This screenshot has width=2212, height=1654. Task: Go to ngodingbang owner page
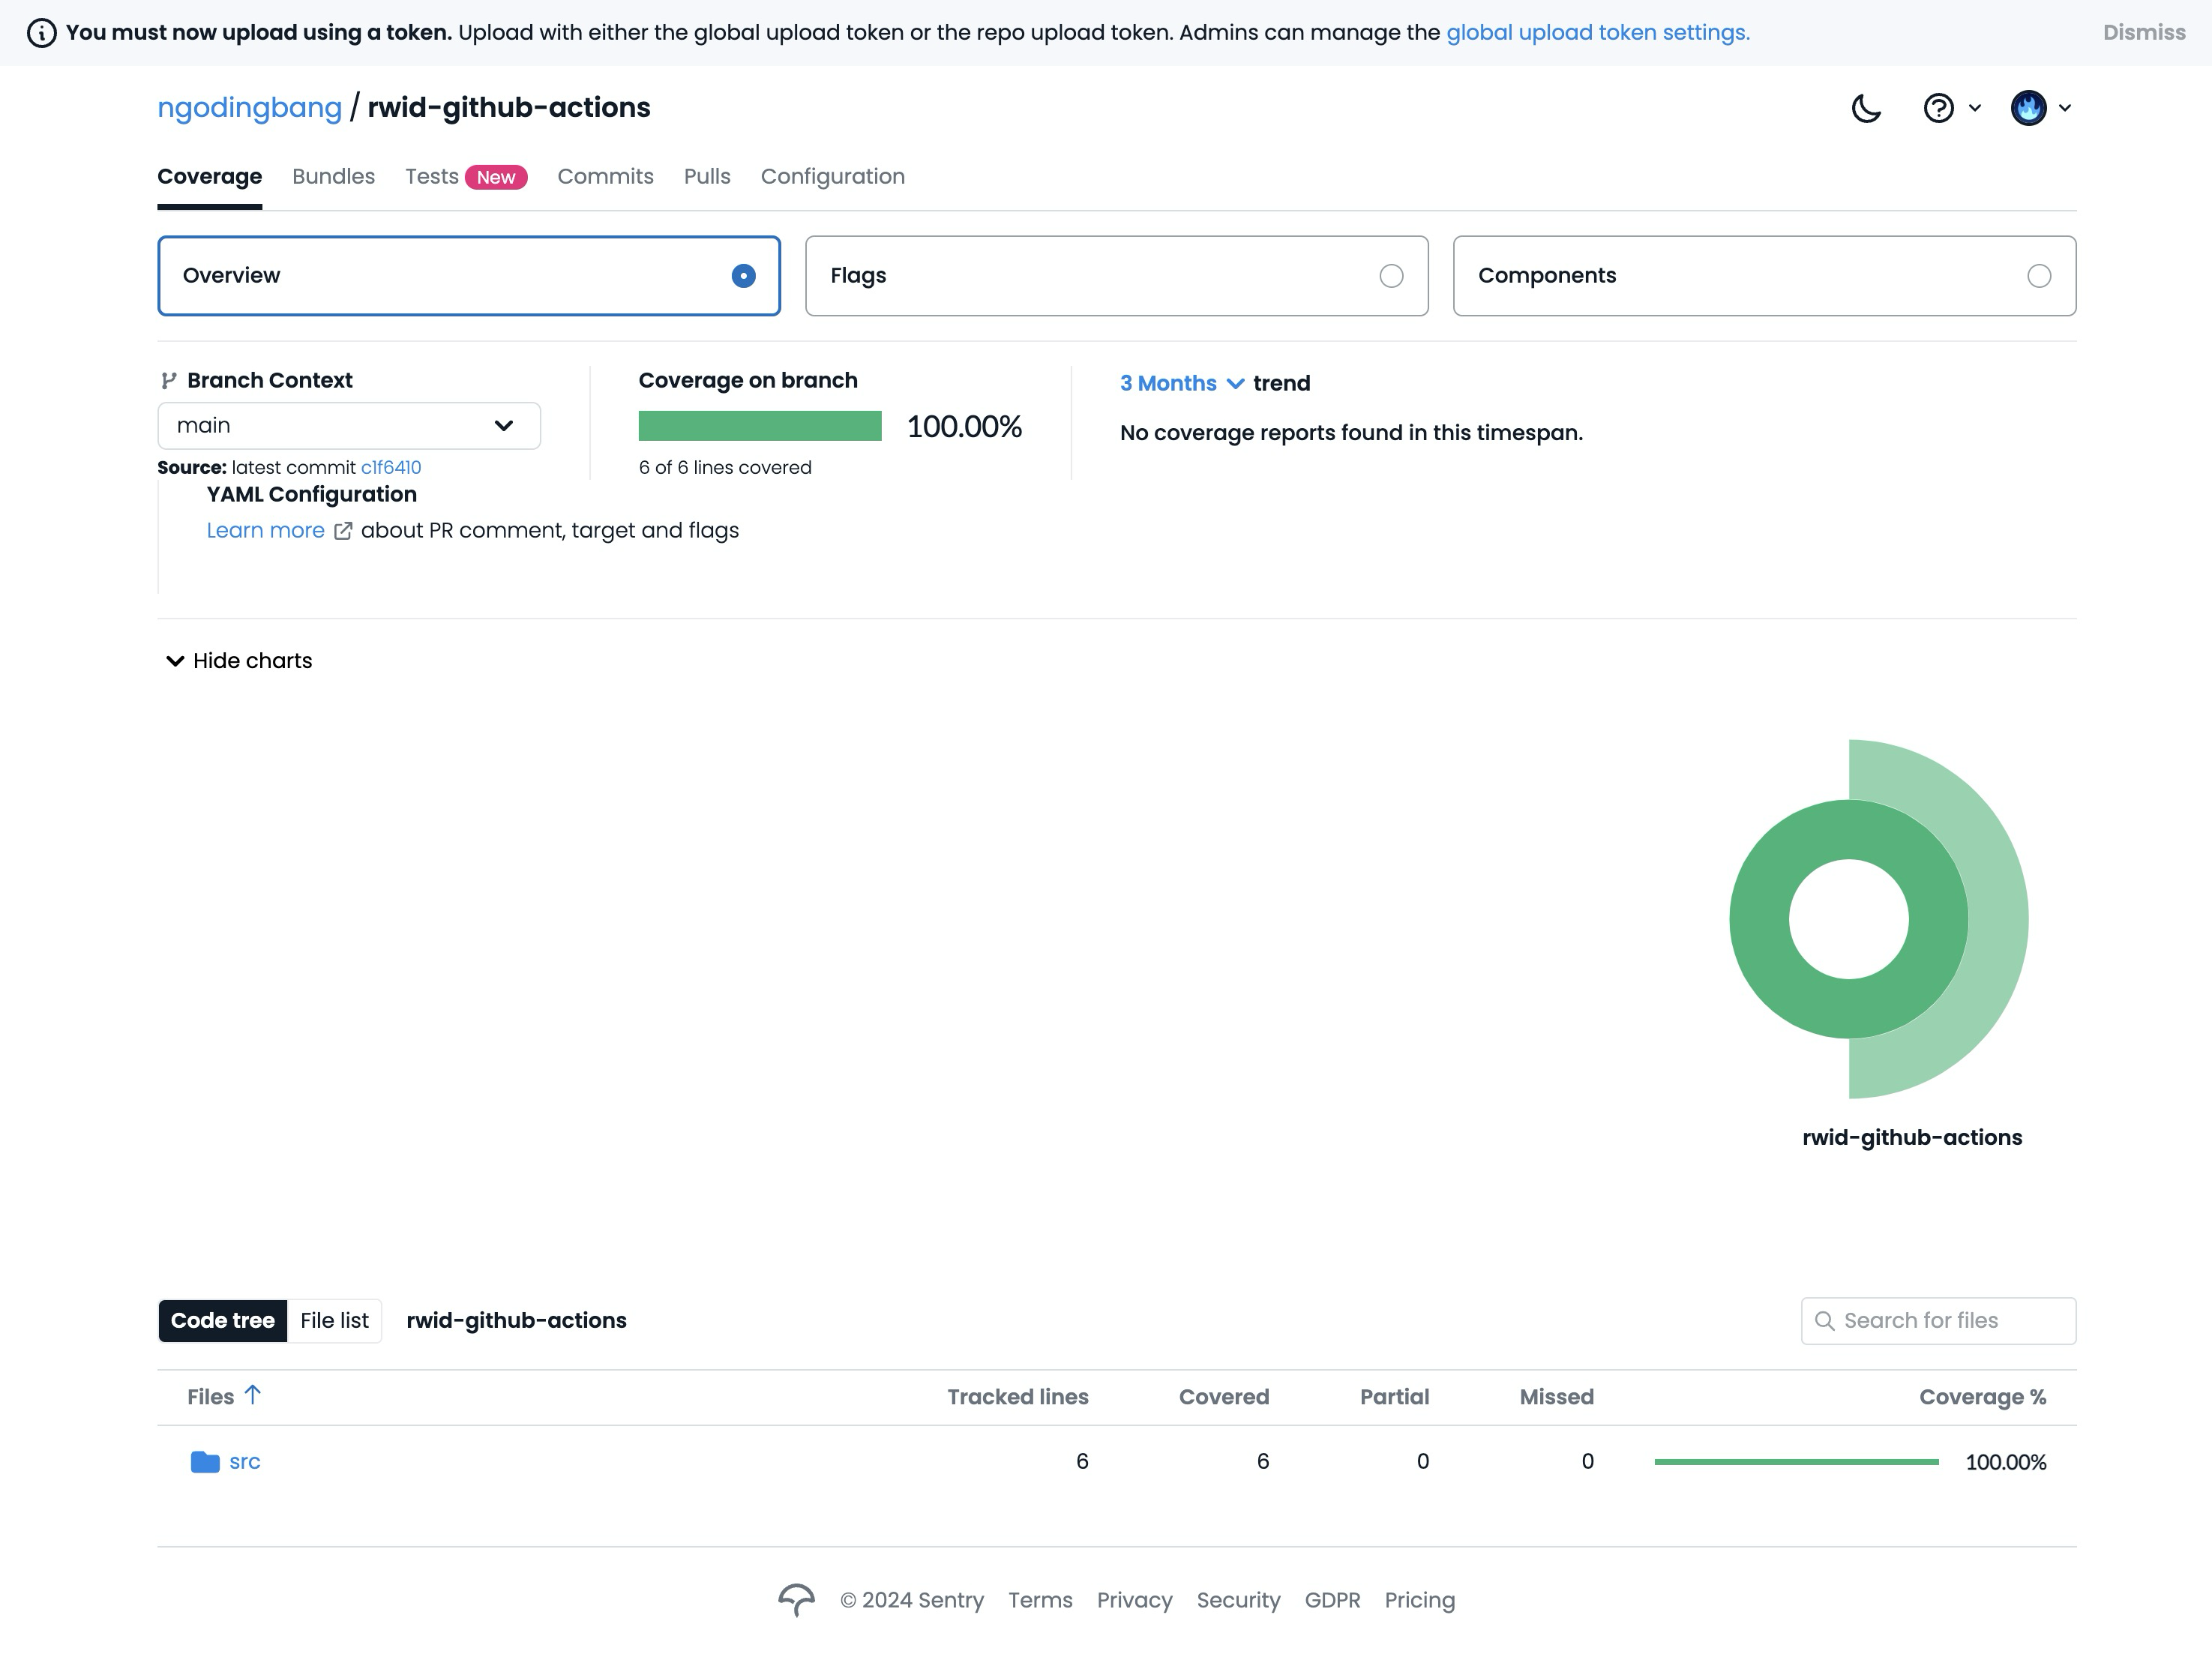250,108
